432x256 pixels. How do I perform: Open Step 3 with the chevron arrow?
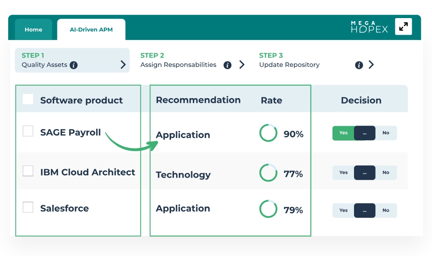371,65
